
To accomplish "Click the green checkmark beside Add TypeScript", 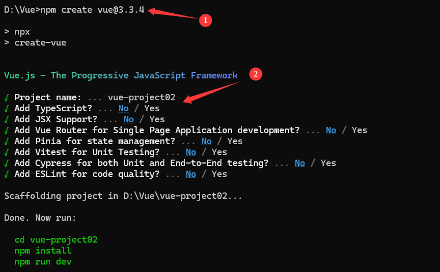I will point(7,108).
